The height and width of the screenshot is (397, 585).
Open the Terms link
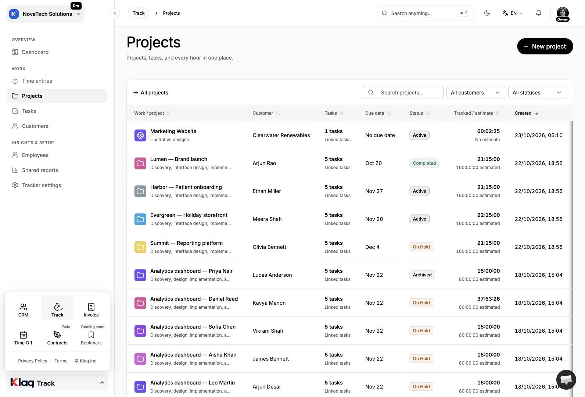click(61, 361)
